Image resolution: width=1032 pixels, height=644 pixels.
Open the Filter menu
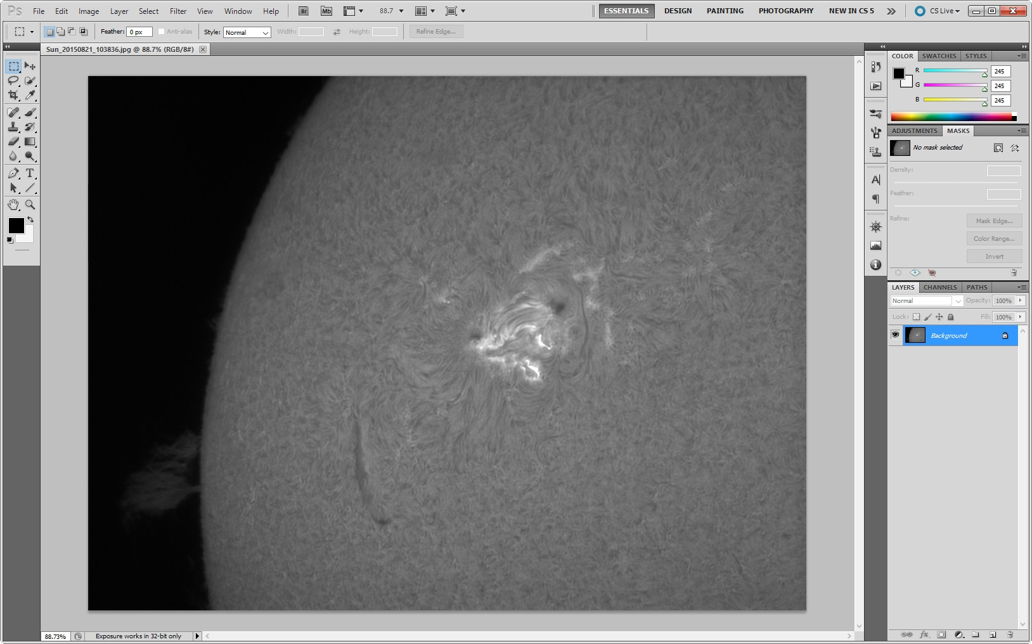pyautogui.click(x=178, y=11)
